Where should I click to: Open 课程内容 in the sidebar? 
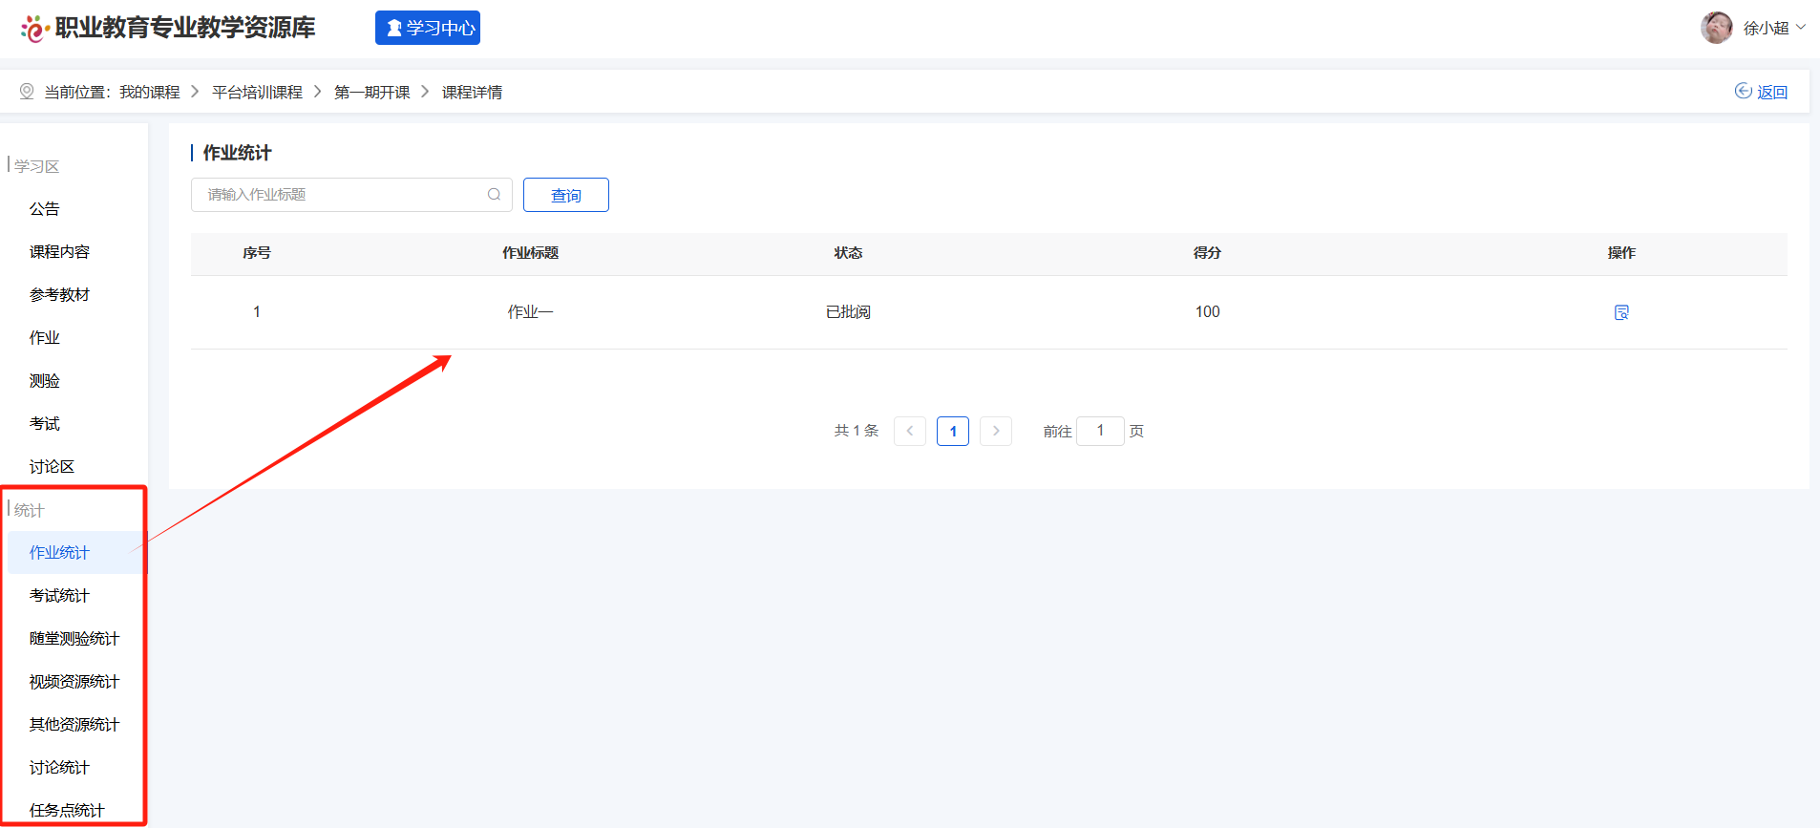[59, 251]
